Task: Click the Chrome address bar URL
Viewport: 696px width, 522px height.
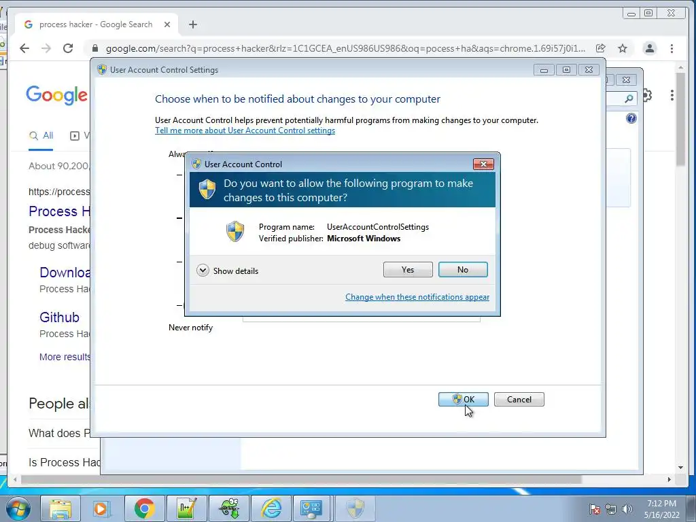Action: point(345,48)
